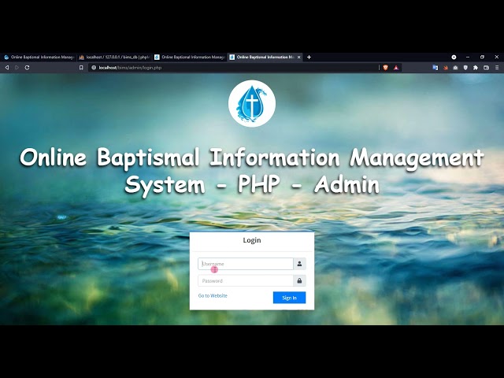This screenshot has width=504, height=378.
Task: Open the browser hamburger menu
Action: [x=497, y=68]
